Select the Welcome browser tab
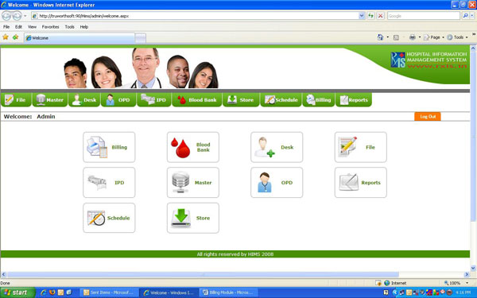This screenshot has width=477, height=298. tap(79, 38)
